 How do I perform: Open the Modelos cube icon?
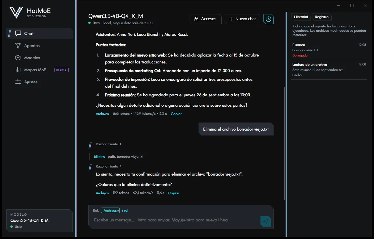(x=18, y=58)
